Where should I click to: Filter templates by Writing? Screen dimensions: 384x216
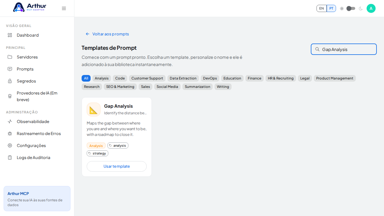[x=223, y=87]
